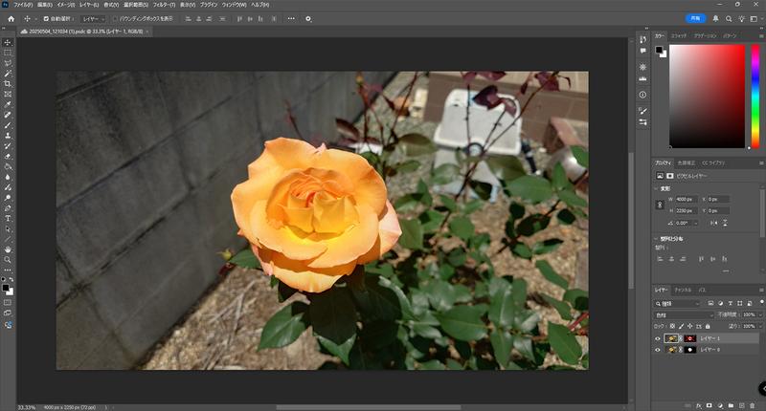Open the options bar gear settings
Image resolution: width=766 pixels, height=411 pixels.
coord(308,18)
